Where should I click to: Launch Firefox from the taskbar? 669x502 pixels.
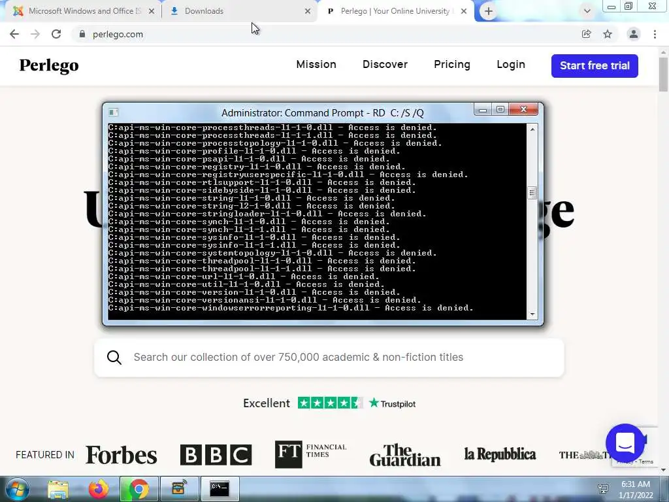tap(99, 489)
